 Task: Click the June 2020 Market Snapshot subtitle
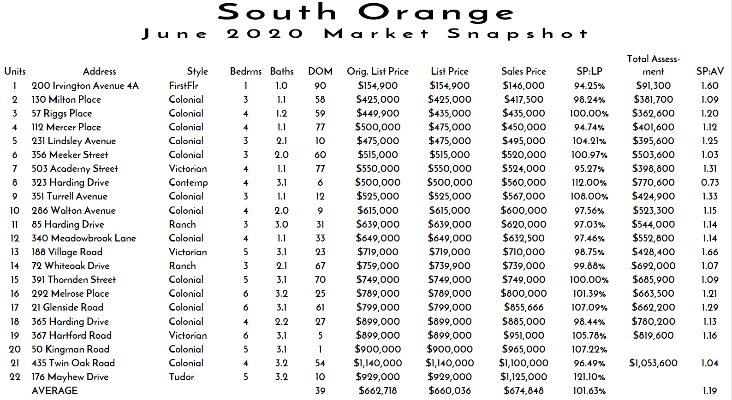(365, 34)
